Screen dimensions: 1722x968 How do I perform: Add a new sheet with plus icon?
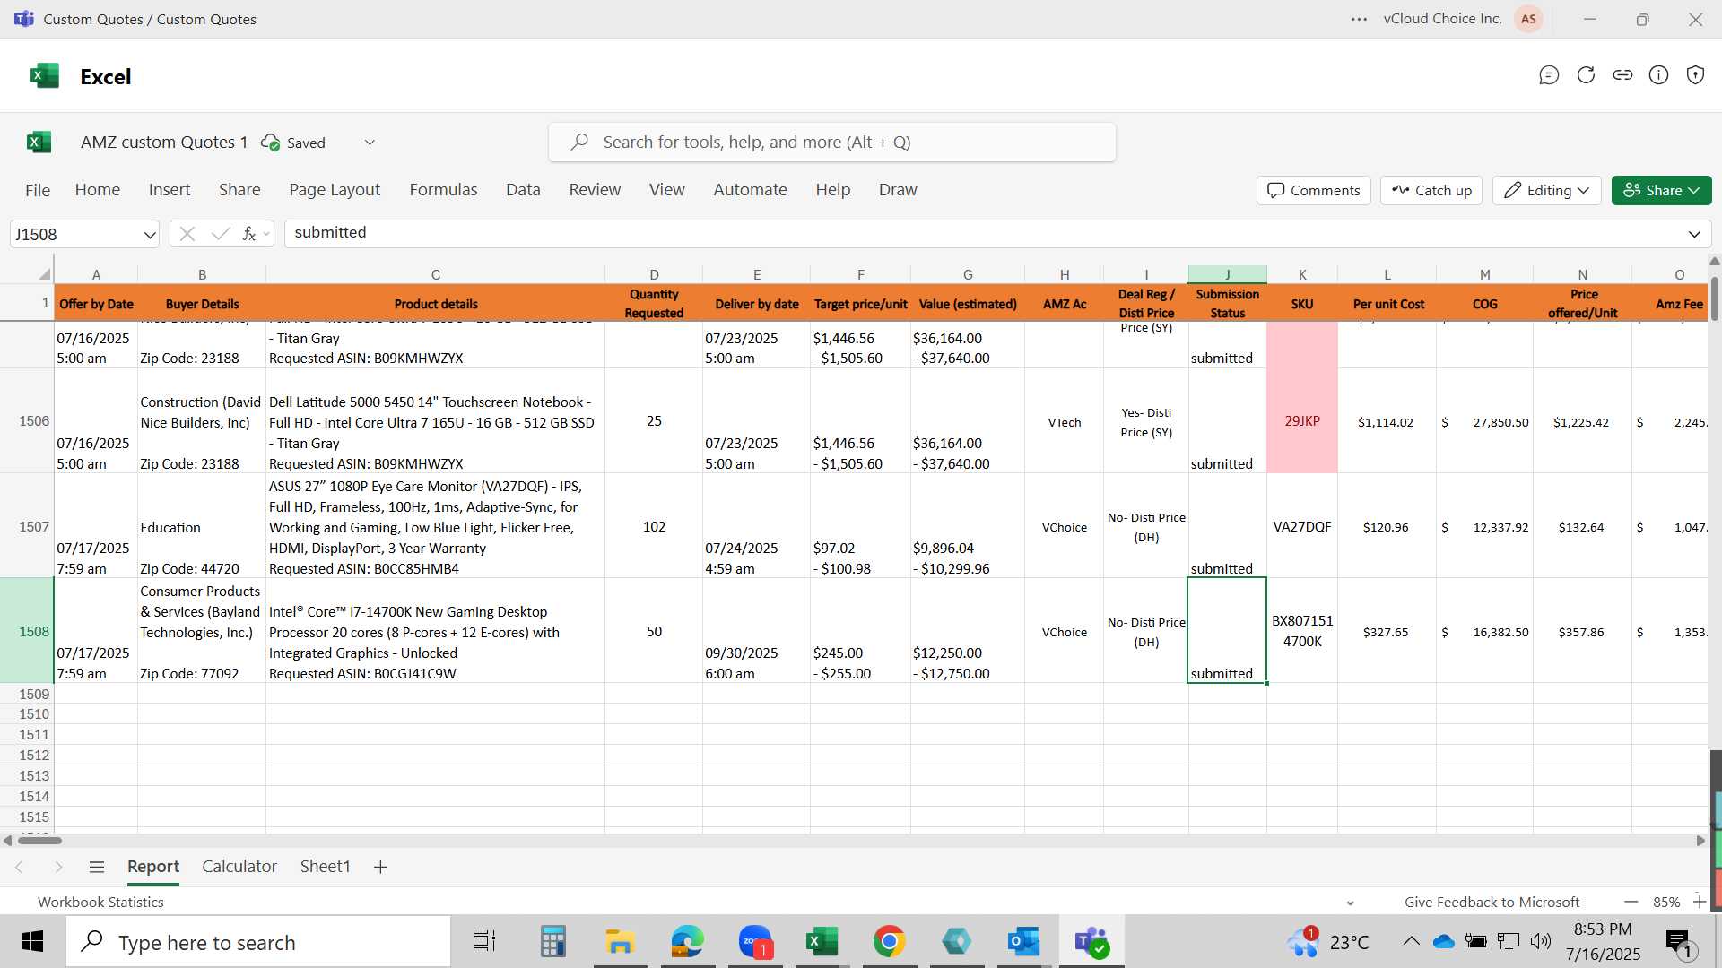[x=380, y=867]
